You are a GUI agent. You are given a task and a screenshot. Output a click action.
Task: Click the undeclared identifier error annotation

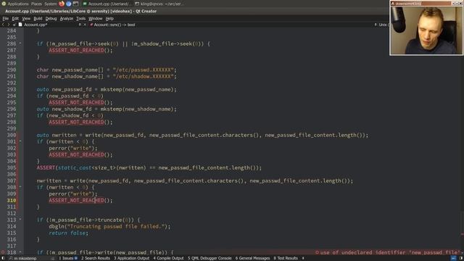click(389, 252)
